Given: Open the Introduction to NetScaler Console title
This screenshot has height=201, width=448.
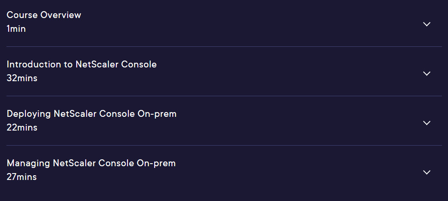Looking at the screenshot, I should pos(81,64).
